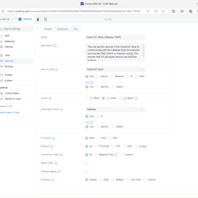Select Respond Only connection state radio
The image size is (198, 198).
click(x=96, y=155)
